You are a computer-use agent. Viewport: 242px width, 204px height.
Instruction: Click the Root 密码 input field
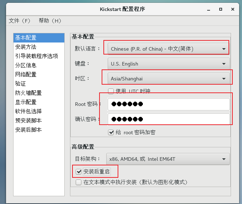pos(168,104)
